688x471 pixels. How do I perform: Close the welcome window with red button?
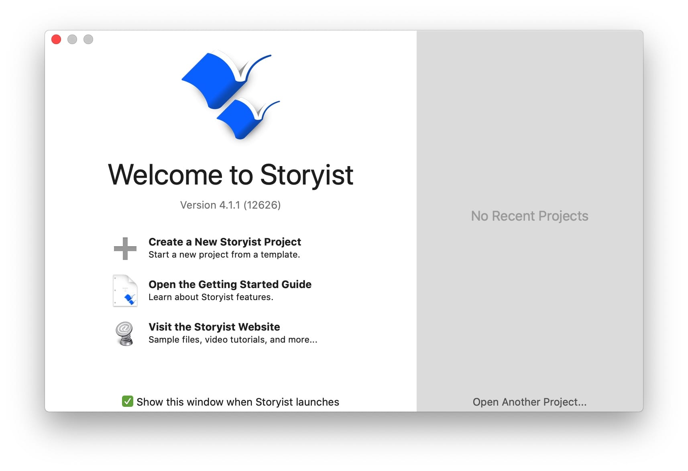[x=56, y=39]
